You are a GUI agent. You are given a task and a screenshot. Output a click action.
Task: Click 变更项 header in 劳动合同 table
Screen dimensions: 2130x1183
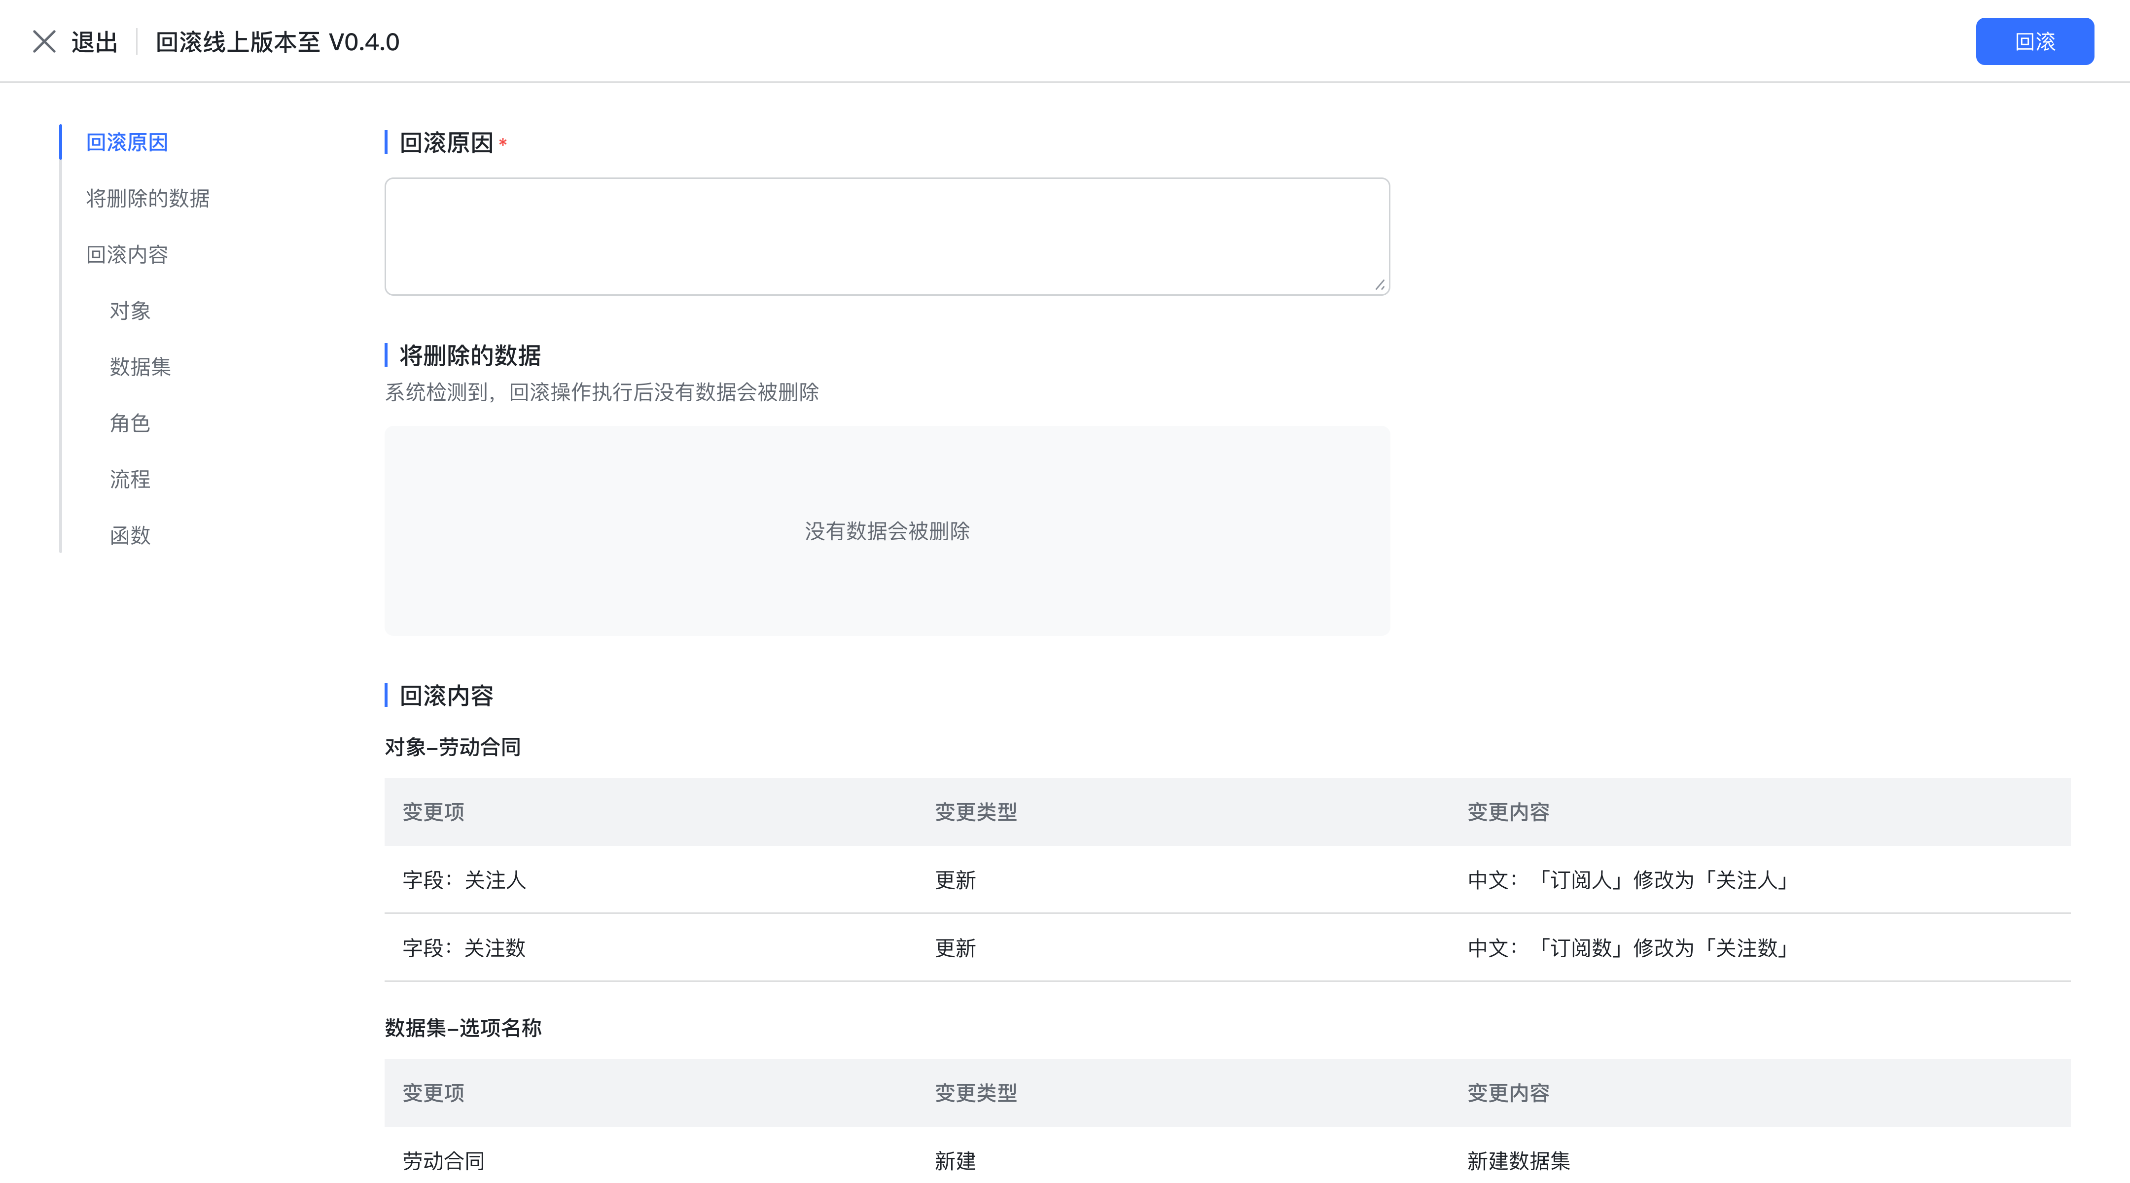433,812
